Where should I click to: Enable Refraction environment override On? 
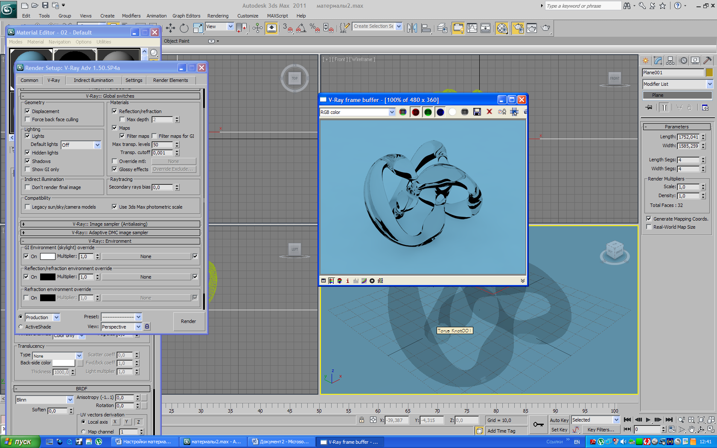(x=26, y=298)
